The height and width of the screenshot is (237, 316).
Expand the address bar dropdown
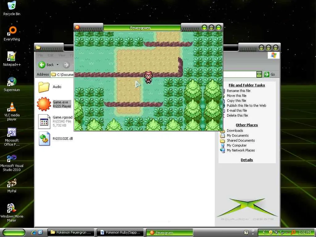pos(259,74)
